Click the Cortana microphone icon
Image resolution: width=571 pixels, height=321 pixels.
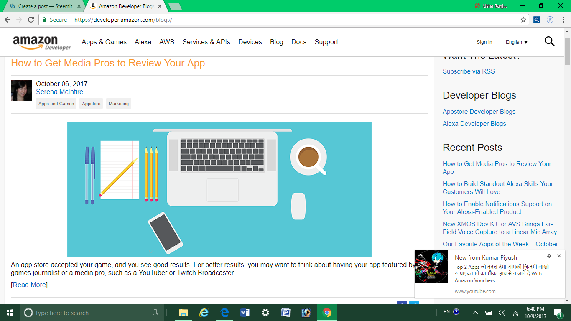[x=155, y=313]
